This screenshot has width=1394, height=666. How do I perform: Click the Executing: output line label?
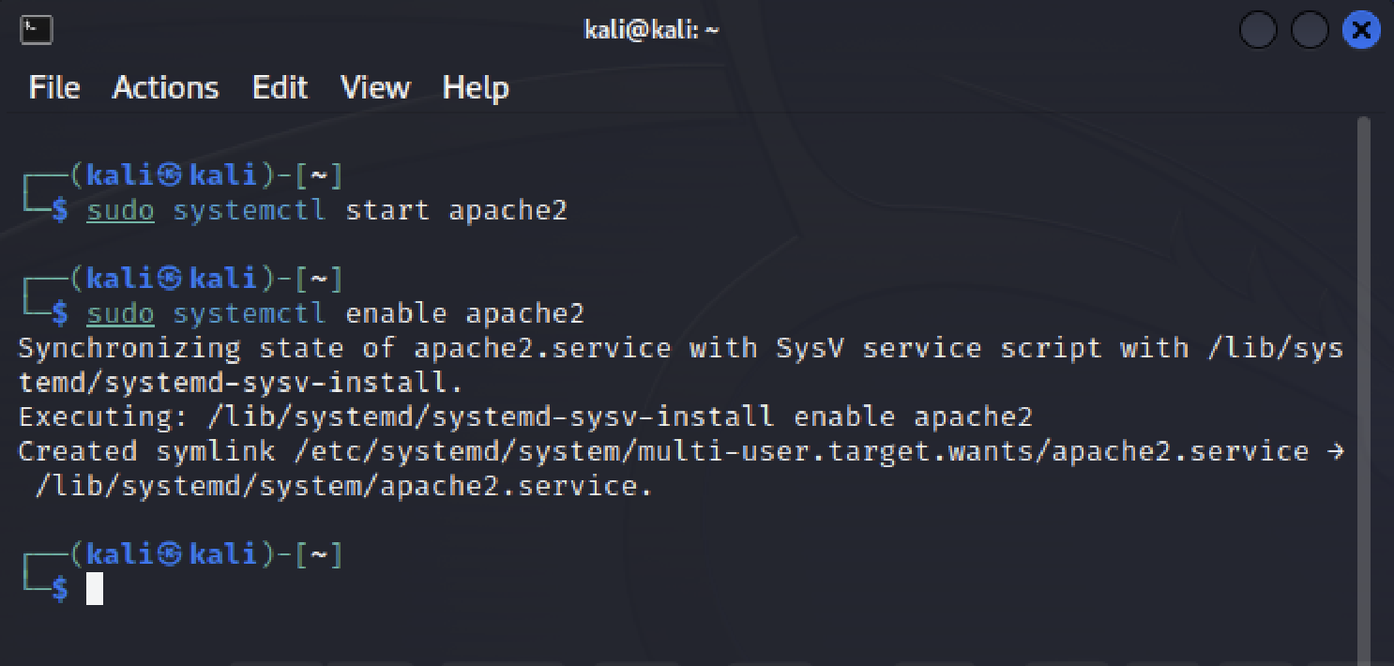point(103,416)
